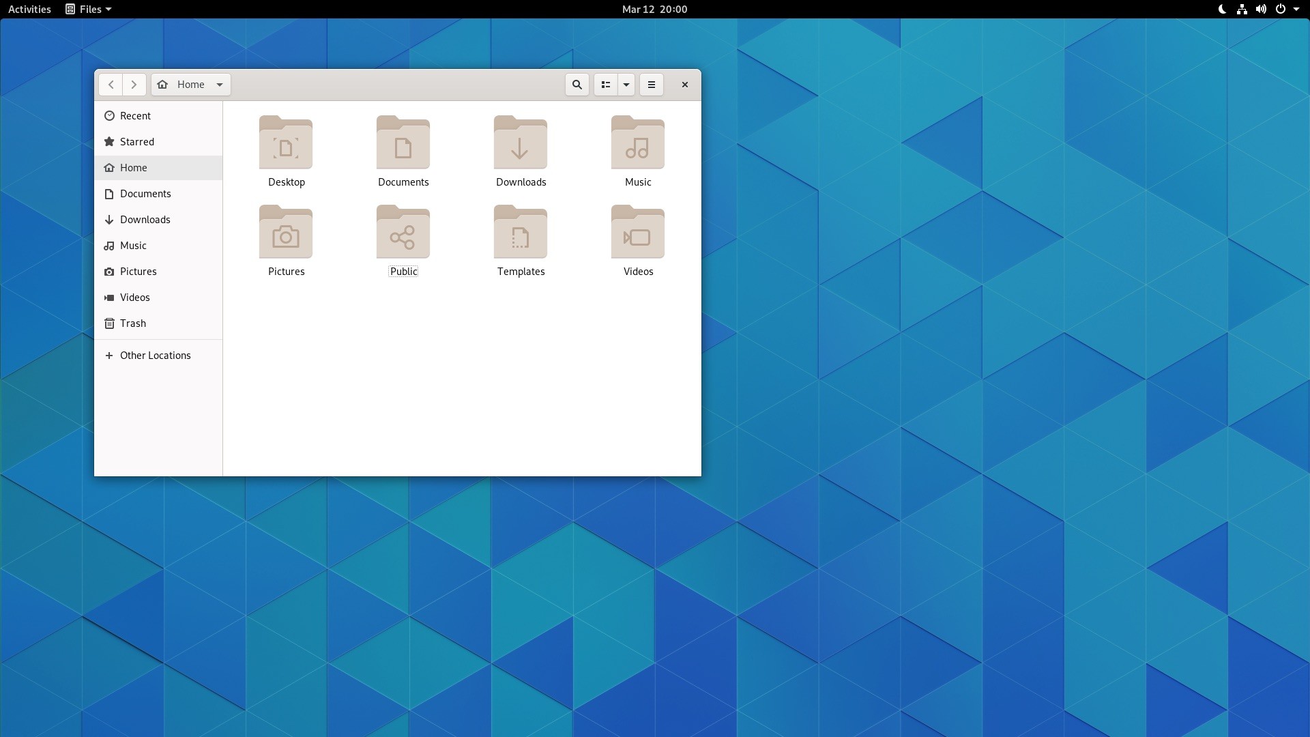Open the Files app menu
Image resolution: width=1310 pixels, height=737 pixels.
[x=89, y=9]
